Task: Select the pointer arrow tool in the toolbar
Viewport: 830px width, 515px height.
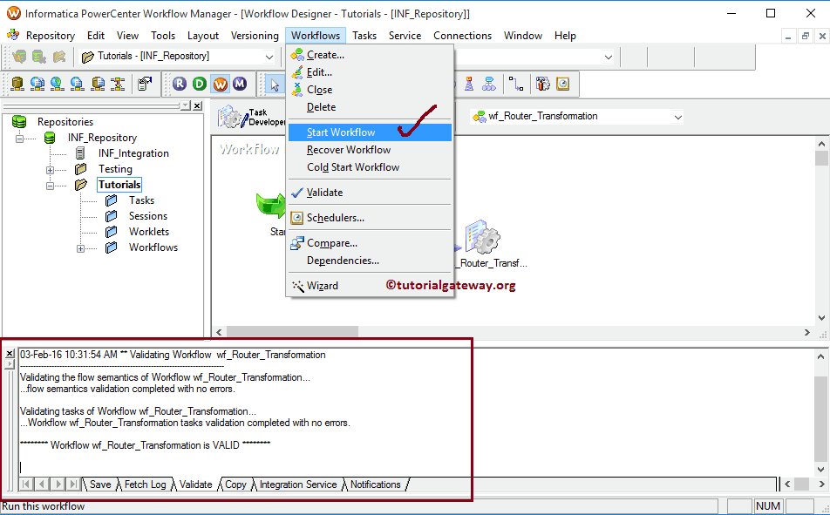Action: coord(275,84)
